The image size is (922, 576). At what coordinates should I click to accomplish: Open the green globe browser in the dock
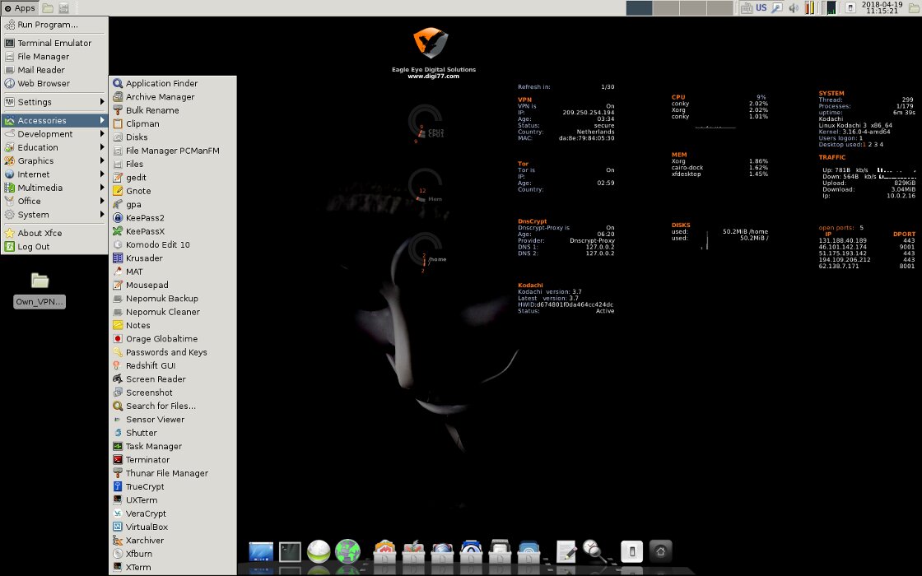pyautogui.click(x=348, y=551)
